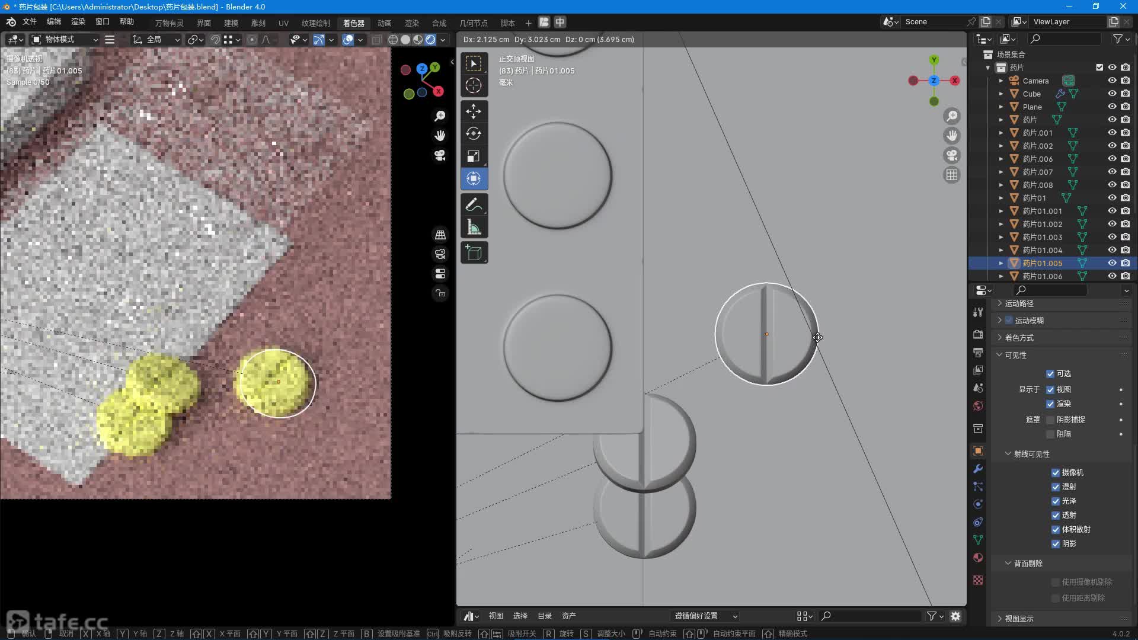Open the Material properties tab
1138x640 pixels.
tap(978, 558)
